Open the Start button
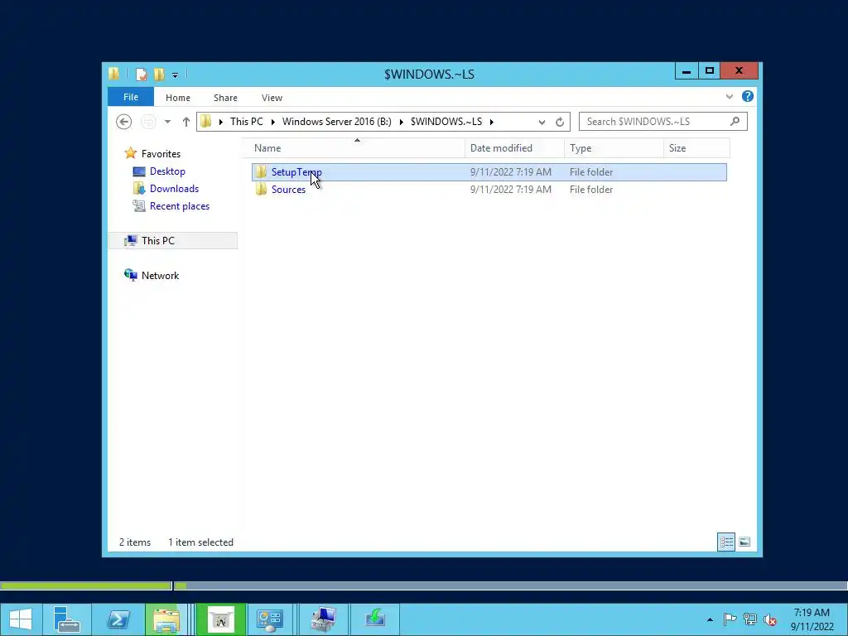Viewport: 848px width, 636px height. 20,619
